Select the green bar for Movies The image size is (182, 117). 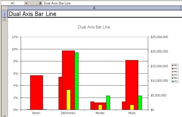pos(108,103)
